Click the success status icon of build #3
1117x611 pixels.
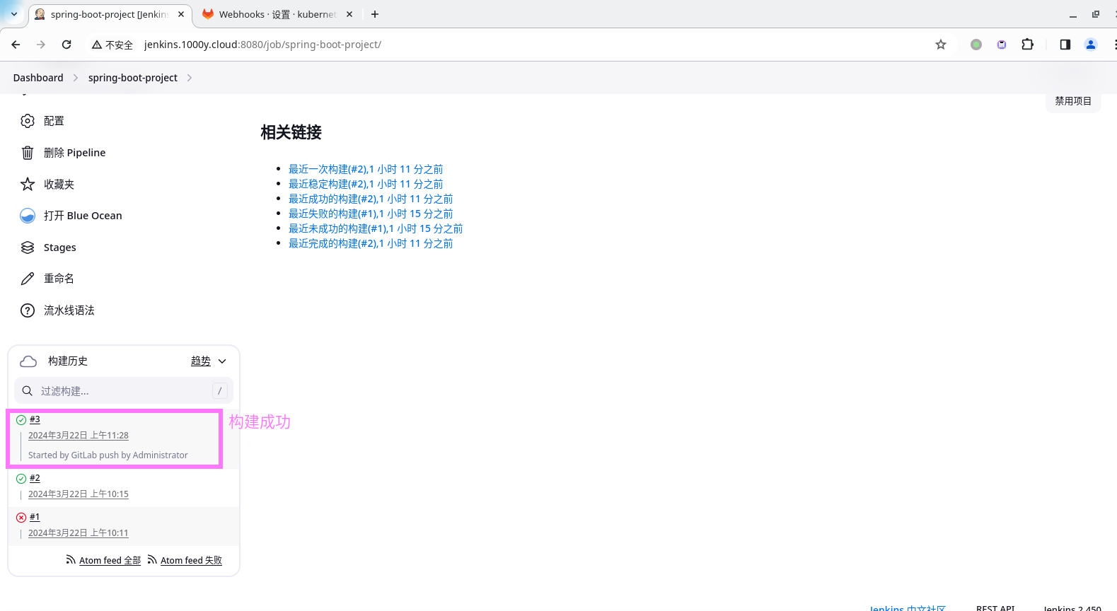(x=21, y=420)
